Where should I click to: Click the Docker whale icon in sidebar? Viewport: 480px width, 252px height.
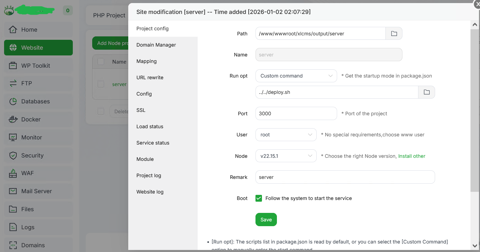click(x=13, y=119)
